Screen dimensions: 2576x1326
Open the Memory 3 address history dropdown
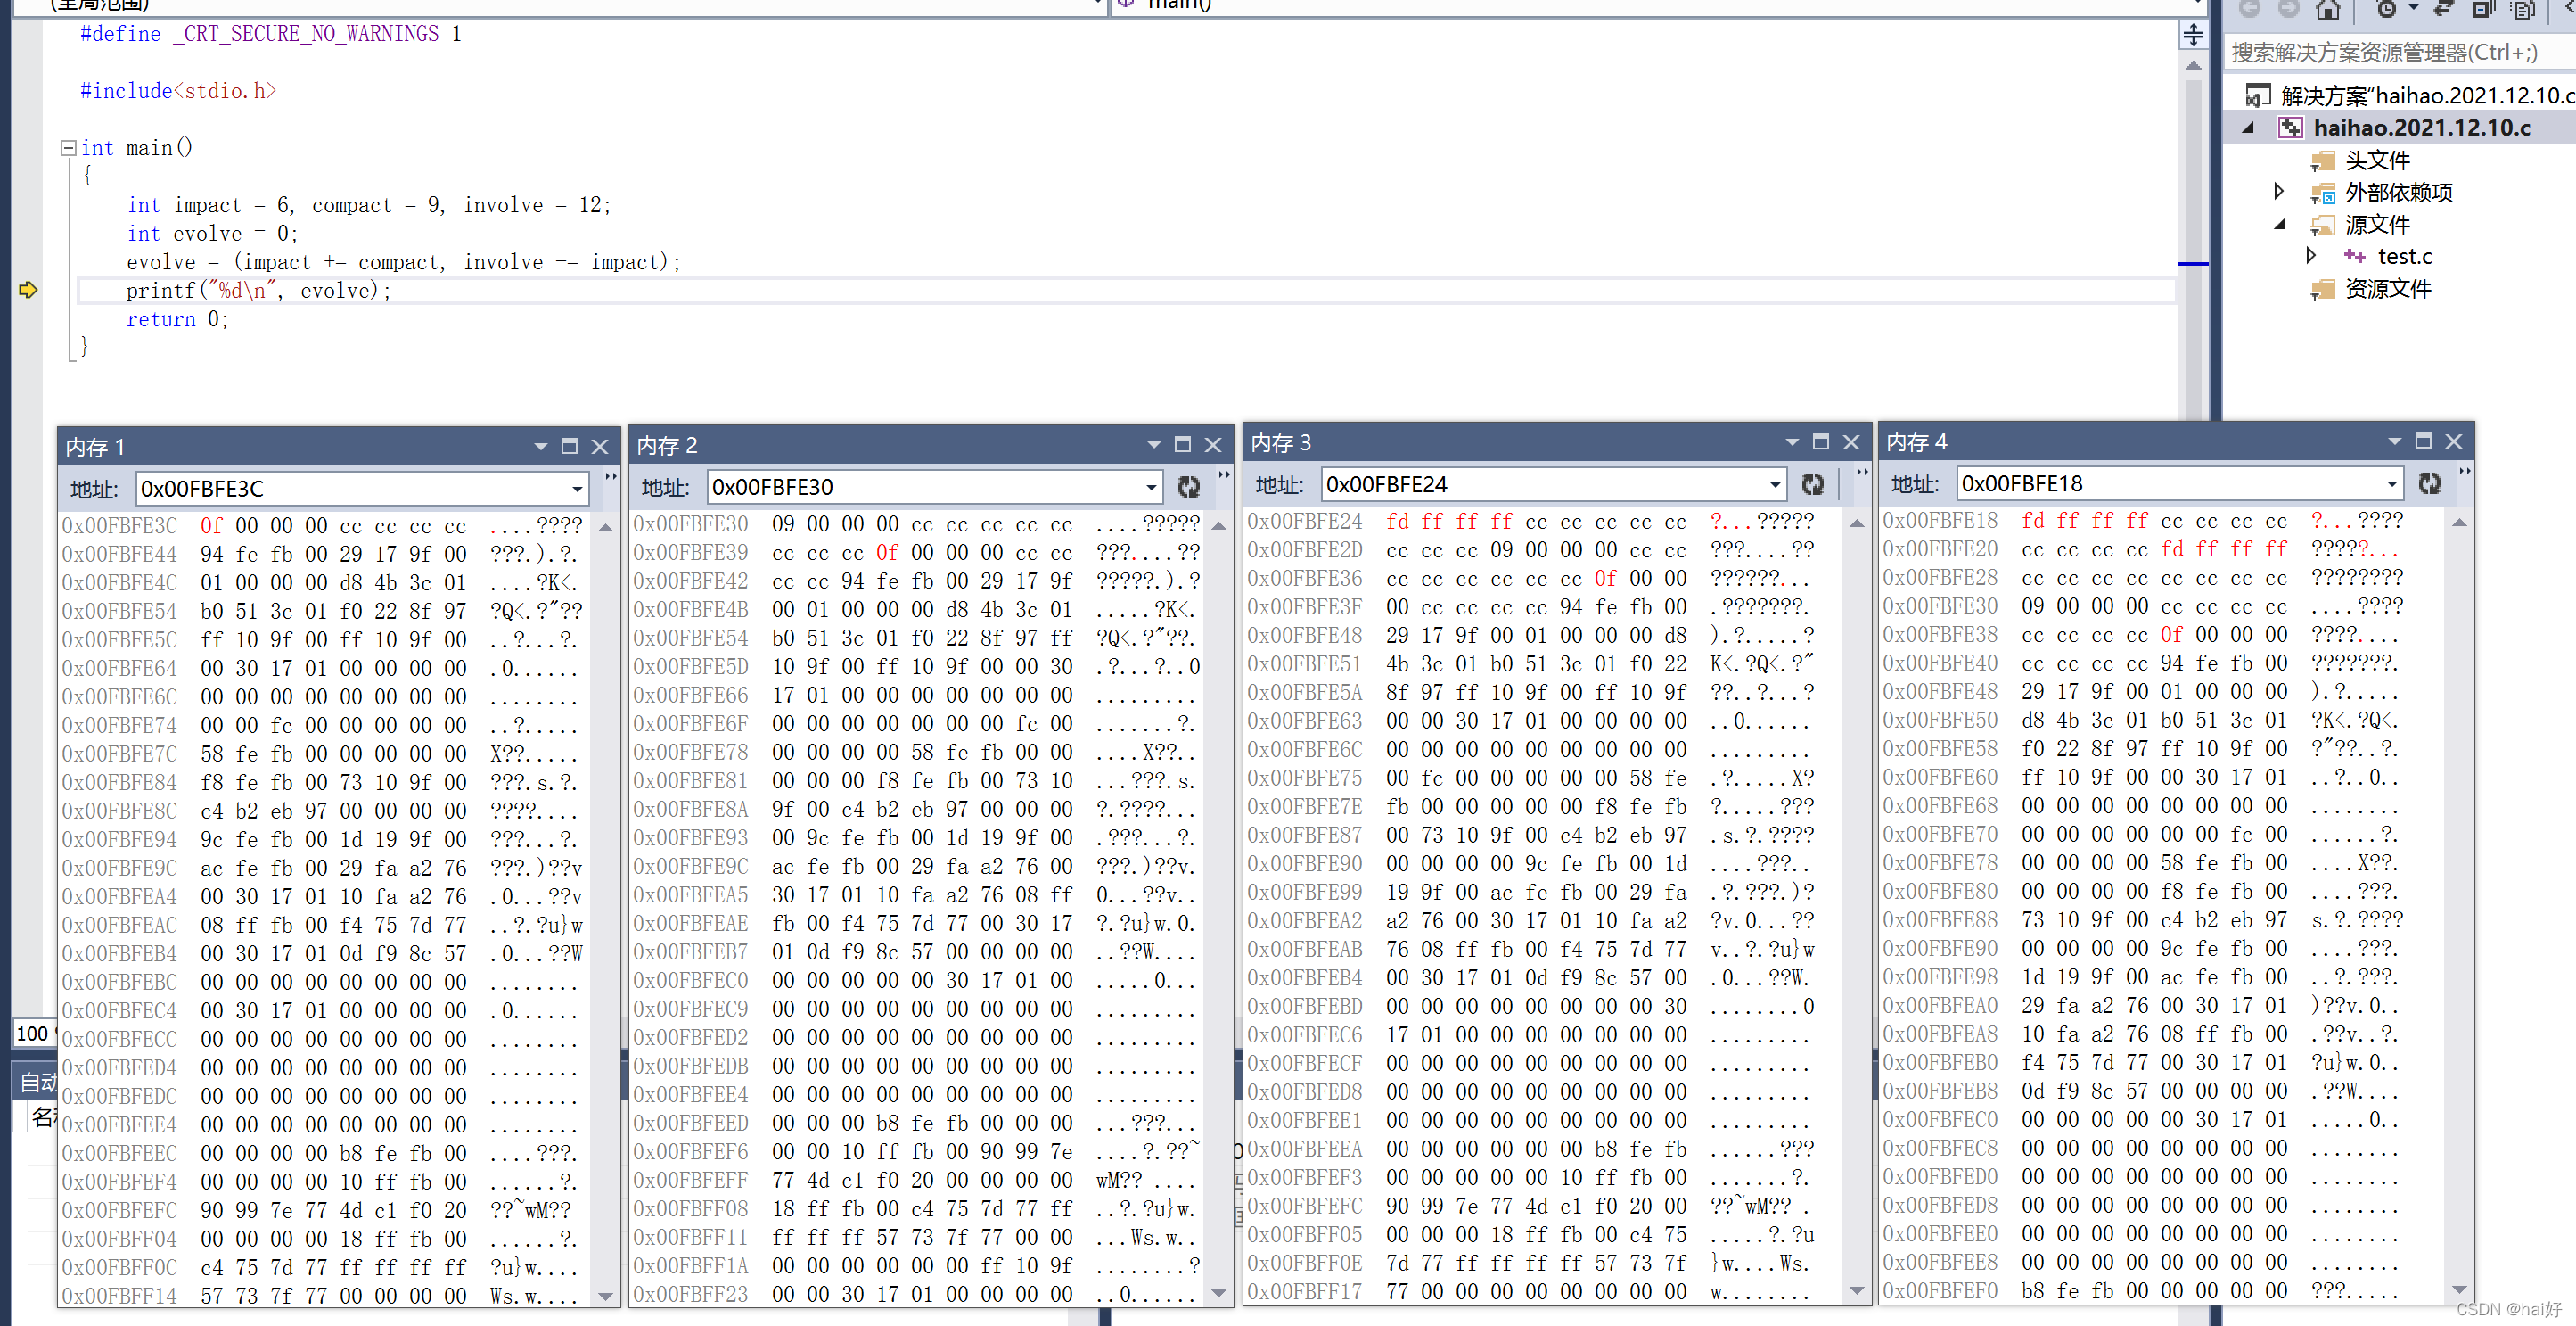click(x=1775, y=485)
